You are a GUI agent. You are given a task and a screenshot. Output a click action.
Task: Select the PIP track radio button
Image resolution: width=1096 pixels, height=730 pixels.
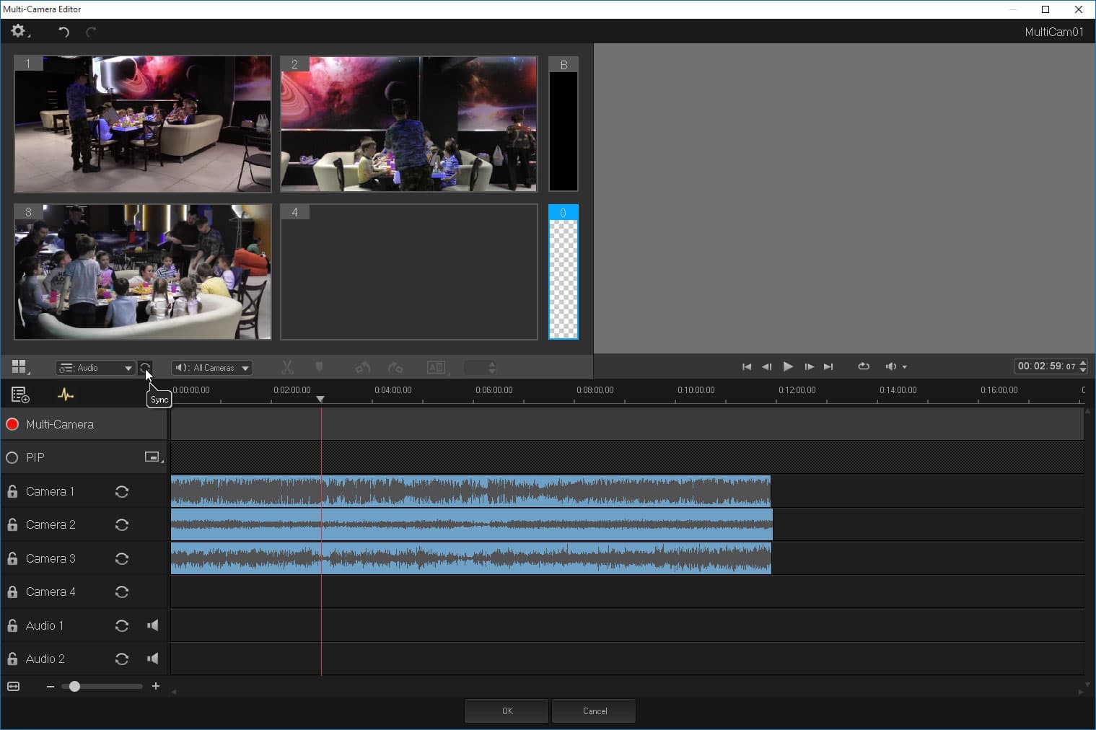[12, 457]
